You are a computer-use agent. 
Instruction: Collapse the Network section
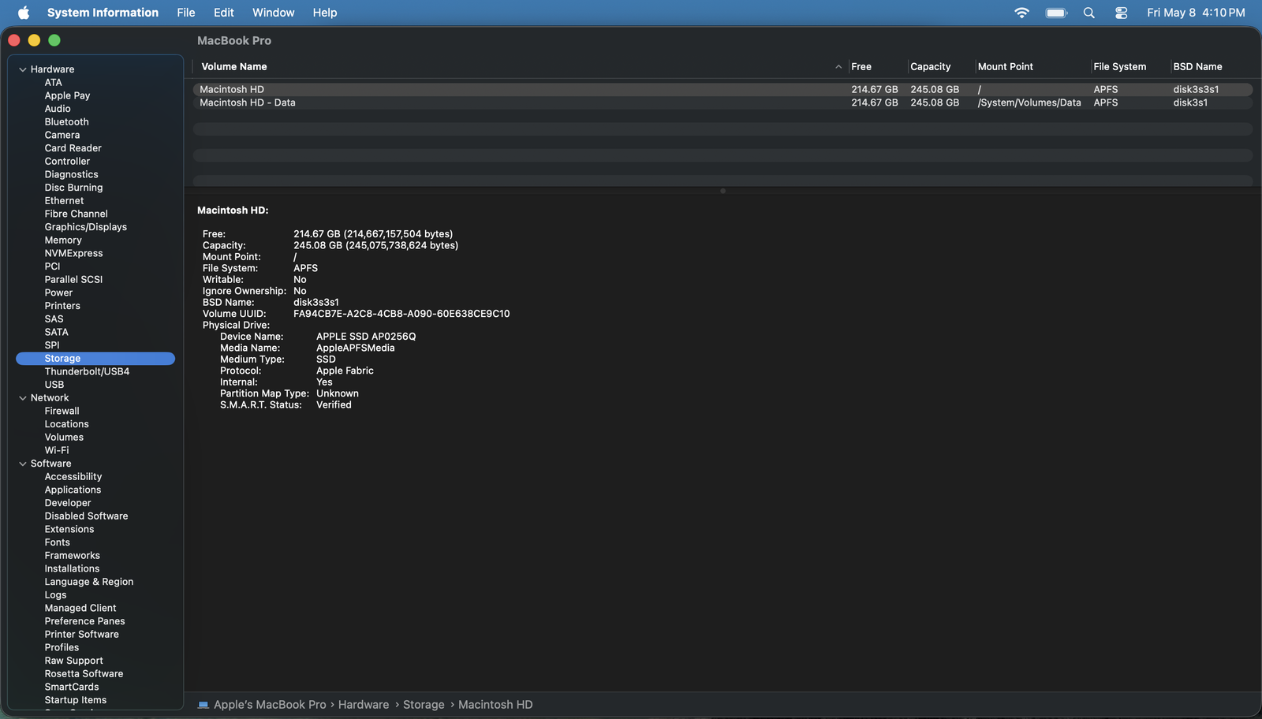click(x=23, y=398)
